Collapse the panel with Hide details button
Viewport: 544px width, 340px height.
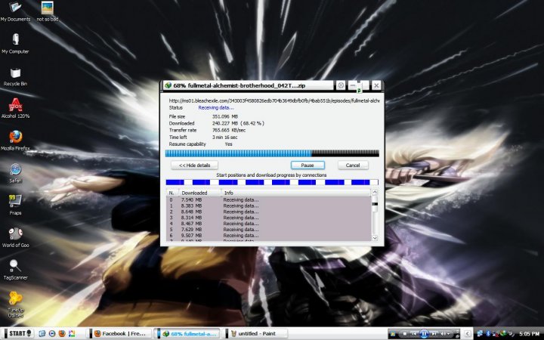(x=195, y=165)
